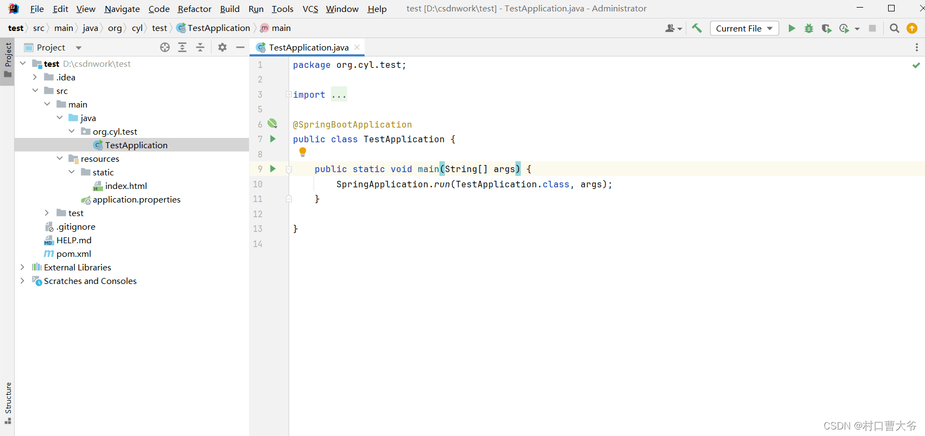Open the Build menu

[x=230, y=9]
